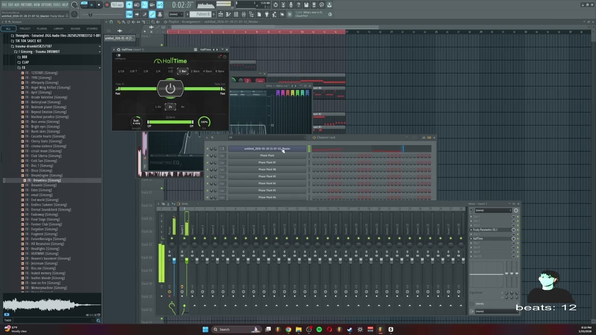Select the Phase Plant #7 channel
The height and width of the screenshot is (335, 596).
(267, 162)
